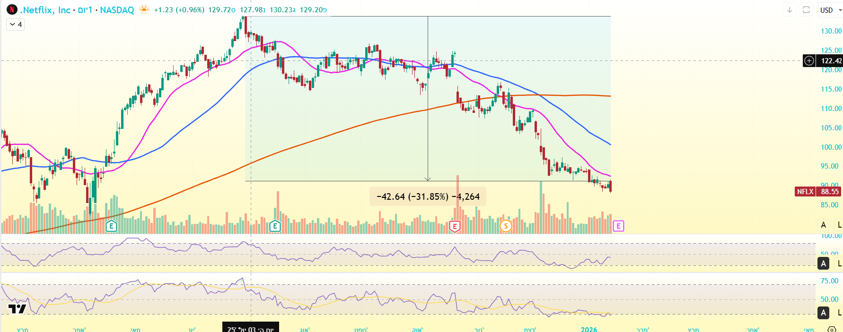Click the down arrow button beside USD
The width and height of the screenshot is (843, 332).
click(790, 10)
